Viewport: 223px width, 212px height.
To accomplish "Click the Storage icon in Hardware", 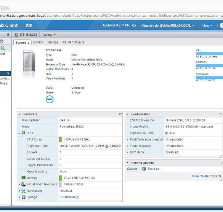I will [24, 197].
